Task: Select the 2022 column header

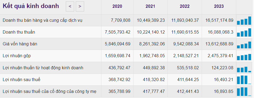Action: coord(184,6)
